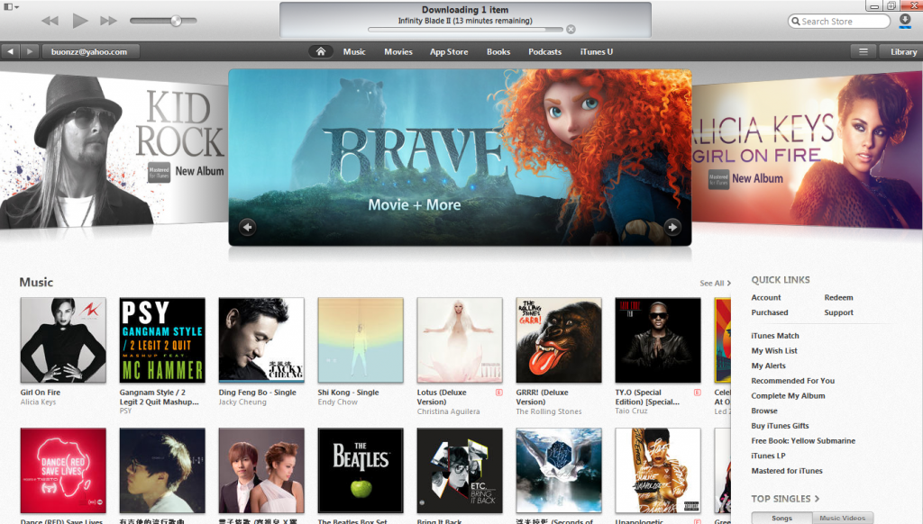
Task: Open the Brave Movie + More banner
Action: pos(460,157)
